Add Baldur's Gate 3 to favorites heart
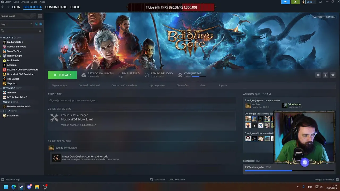Screen dimensions: 340x191 [333, 75]
